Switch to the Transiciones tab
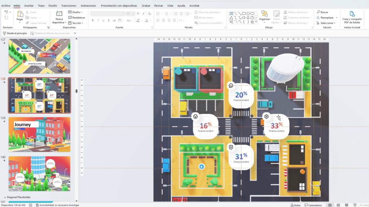369x207 pixels. 69,6
